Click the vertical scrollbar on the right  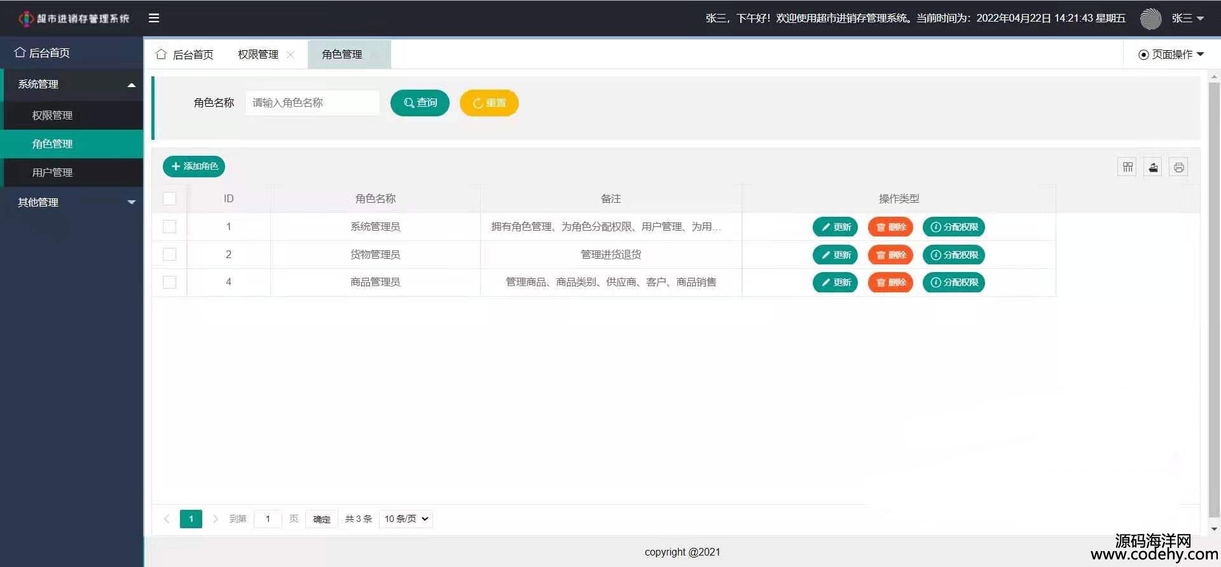tap(1213, 299)
